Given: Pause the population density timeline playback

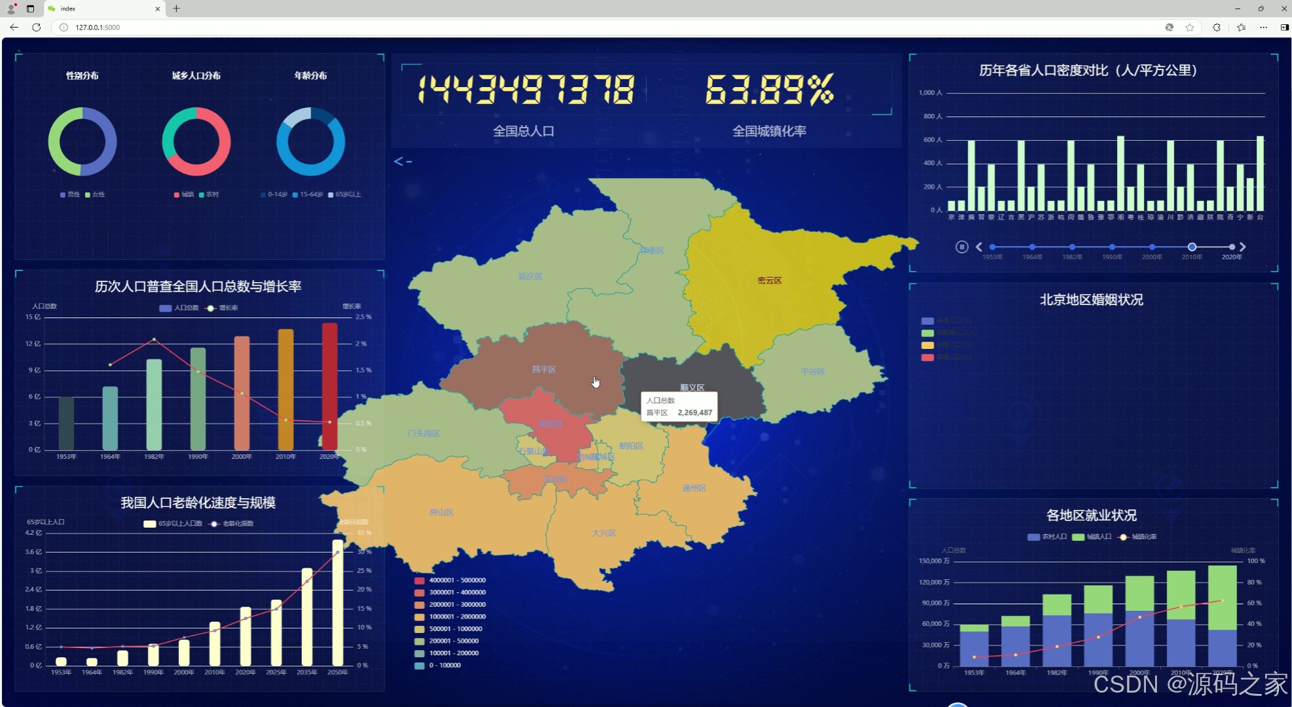Looking at the screenshot, I should pyautogui.click(x=961, y=247).
